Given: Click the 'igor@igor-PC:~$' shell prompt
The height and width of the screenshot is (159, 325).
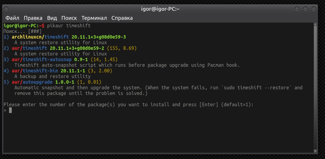Looking at the screenshot, I should point(24,26).
